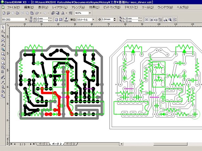
Task: Undo the last action with the Undo arrow
Action: (37, 13)
